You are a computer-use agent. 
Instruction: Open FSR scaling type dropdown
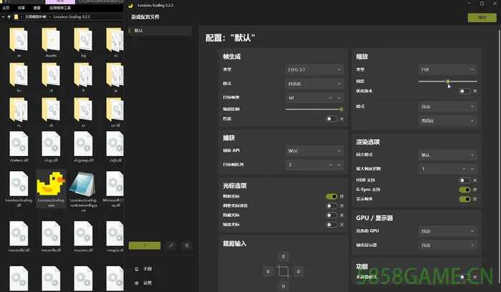(x=447, y=69)
